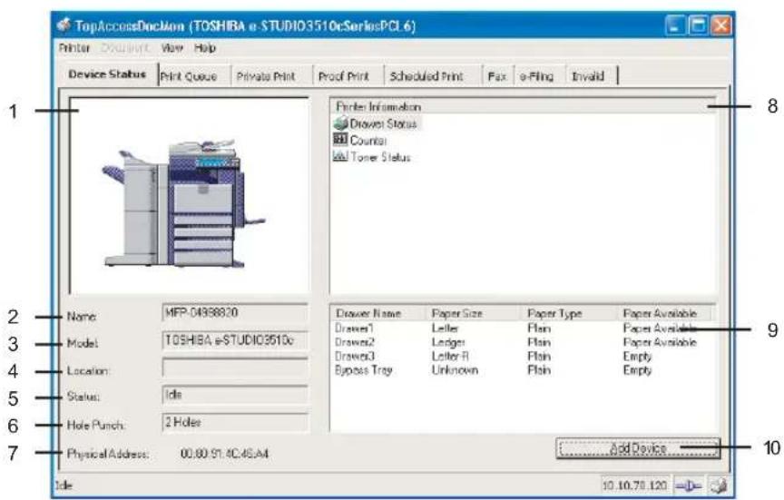Open the Help menu
The height and width of the screenshot is (500, 784).
[x=204, y=48]
